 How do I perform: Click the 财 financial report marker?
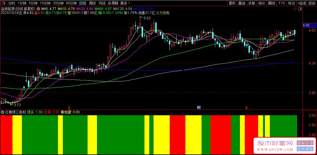(198, 107)
